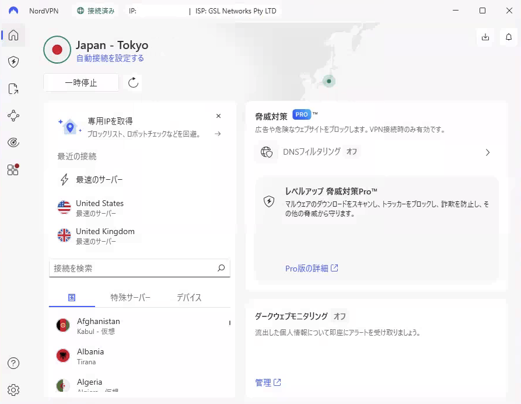
Task: Click the reconnect refresh icon
Action: [133, 83]
